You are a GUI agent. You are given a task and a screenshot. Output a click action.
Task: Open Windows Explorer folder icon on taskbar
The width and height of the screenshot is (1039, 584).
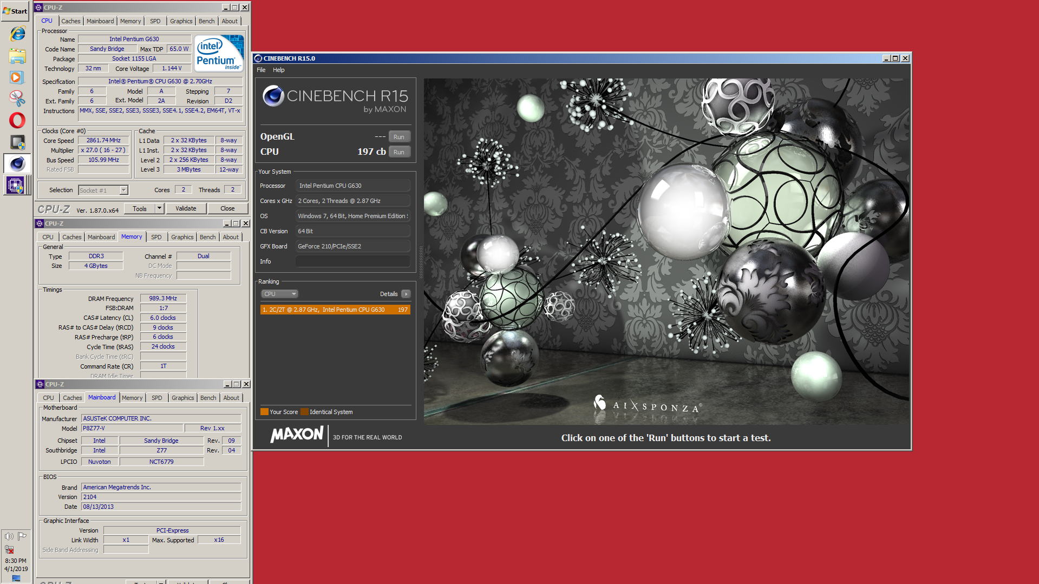pyautogui.click(x=17, y=56)
